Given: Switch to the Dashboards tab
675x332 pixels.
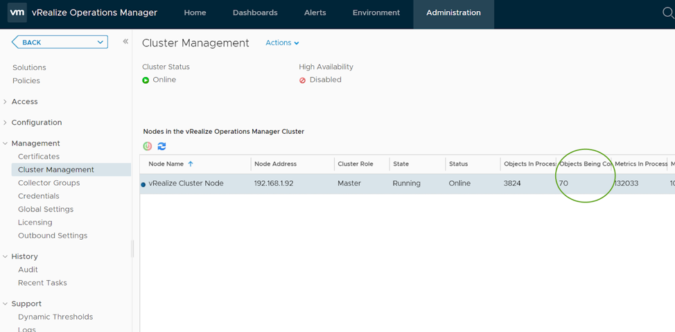Looking at the screenshot, I should point(255,12).
